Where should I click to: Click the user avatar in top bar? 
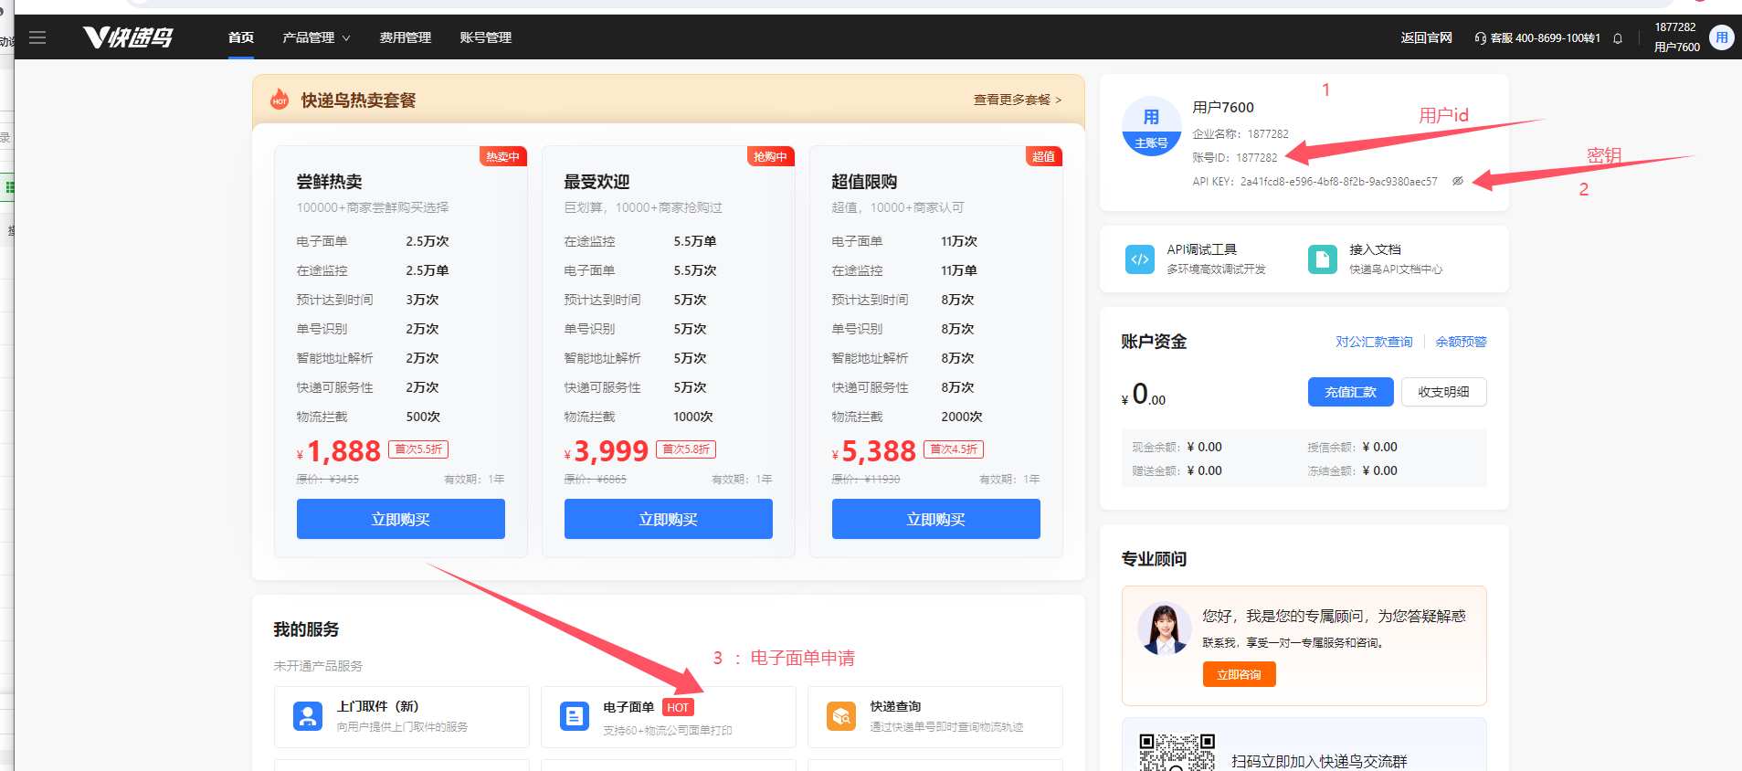point(1722,37)
